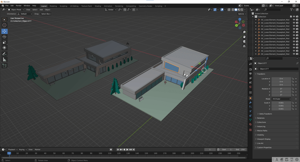Screen dimensions: 300x162
Task: Open the Modifier properties wrench tab
Action: (250, 102)
